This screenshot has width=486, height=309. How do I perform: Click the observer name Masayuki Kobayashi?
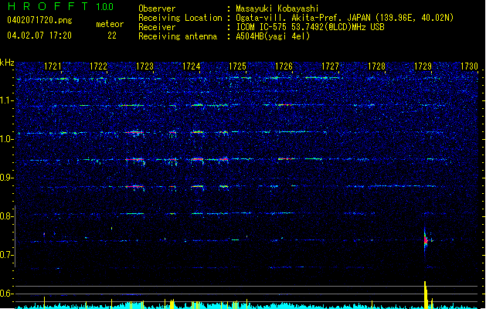[x=277, y=8]
